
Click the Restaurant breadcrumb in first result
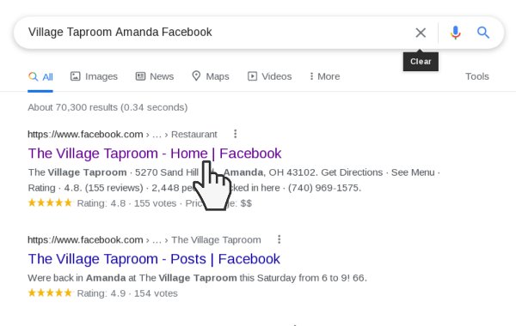click(194, 135)
